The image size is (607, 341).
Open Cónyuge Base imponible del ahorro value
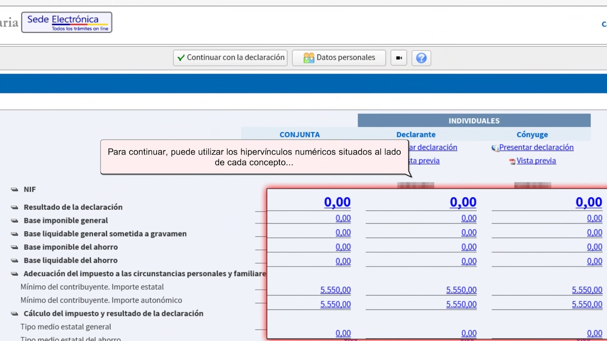pos(595,247)
